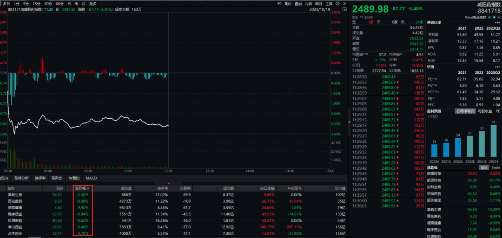The width and height of the screenshot is (502, 238).
Task: Switch ranking list to 5min
Action: (496, 167)
